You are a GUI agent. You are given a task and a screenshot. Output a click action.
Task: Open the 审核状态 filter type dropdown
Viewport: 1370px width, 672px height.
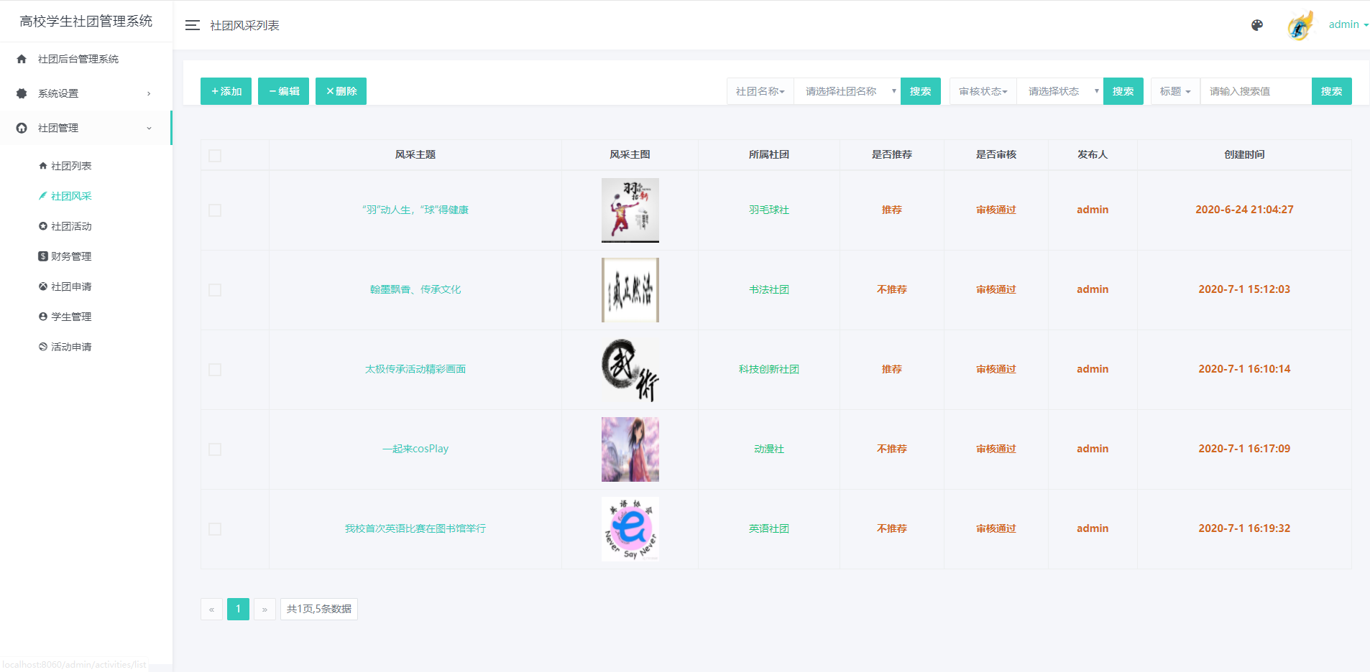(x=983, y=91)
